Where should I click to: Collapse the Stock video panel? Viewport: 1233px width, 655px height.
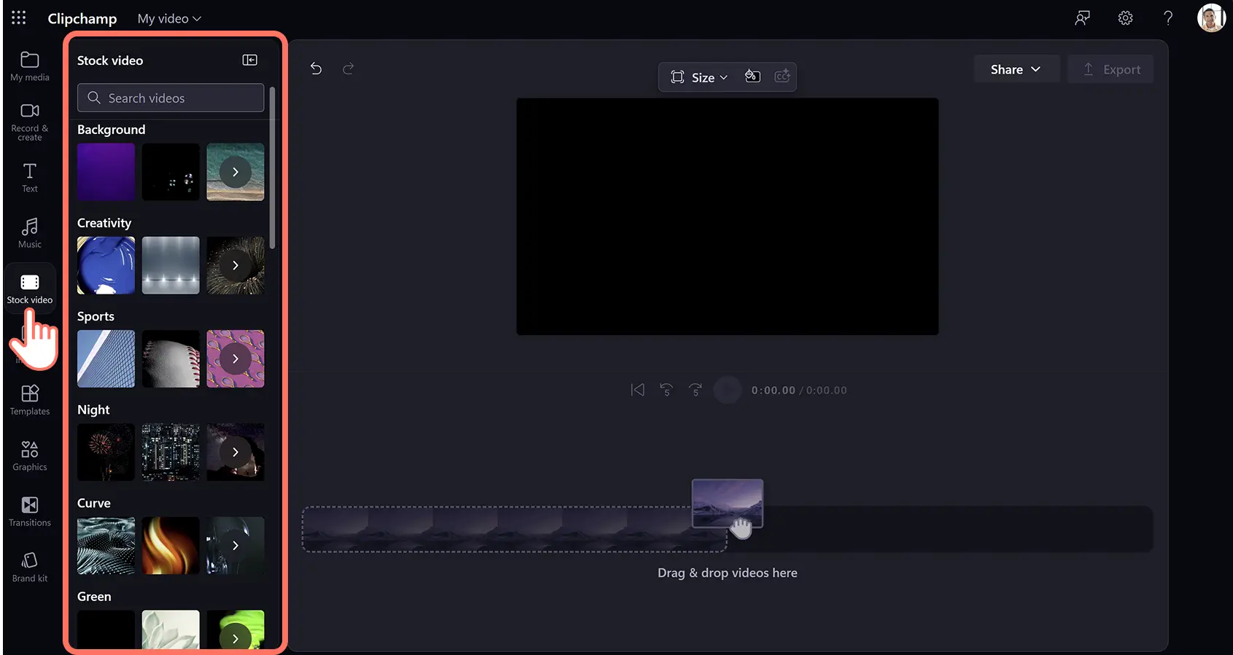pyautogui.click(x=250, y=60)
